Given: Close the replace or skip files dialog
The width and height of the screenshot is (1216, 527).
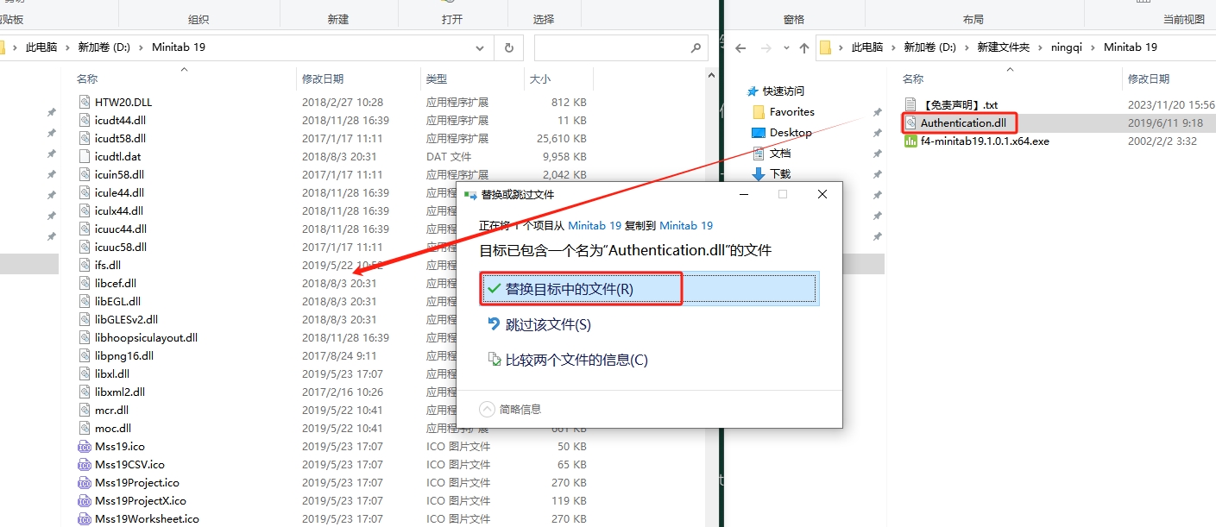Looking at the screenshot, I should [822, 195].
